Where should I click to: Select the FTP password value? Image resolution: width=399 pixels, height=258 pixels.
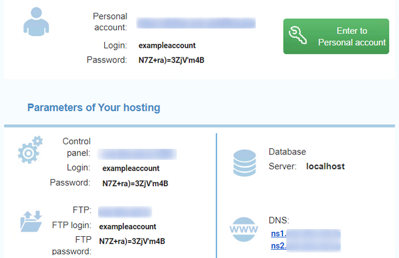[132, 241]
